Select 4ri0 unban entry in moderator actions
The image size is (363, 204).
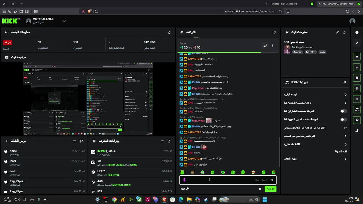tap(132, 183)
